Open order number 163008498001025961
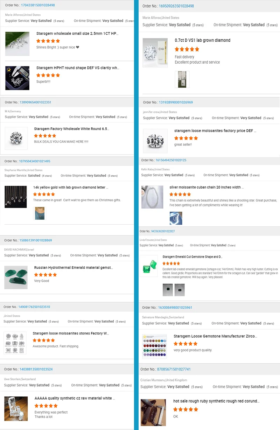280x430 pixels. point(175,308)
